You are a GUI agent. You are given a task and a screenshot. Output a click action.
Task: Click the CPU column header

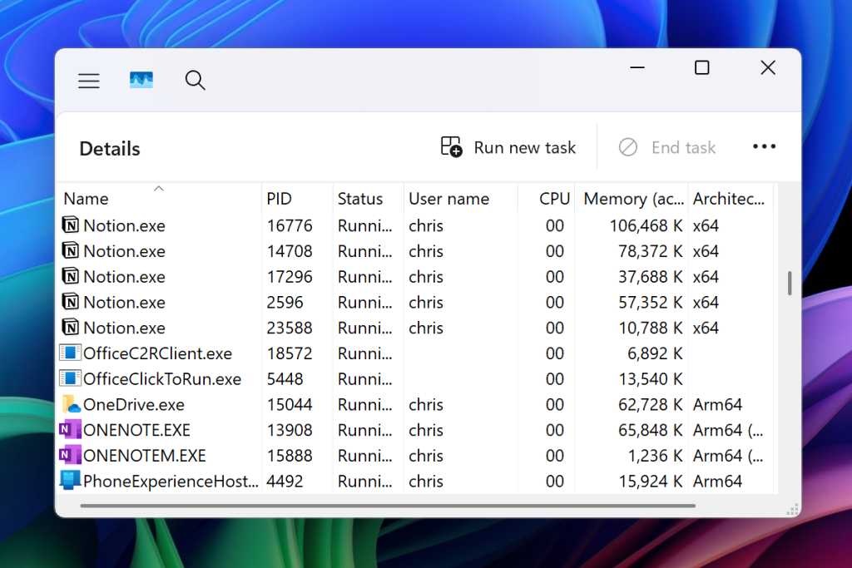click(554, 198)
